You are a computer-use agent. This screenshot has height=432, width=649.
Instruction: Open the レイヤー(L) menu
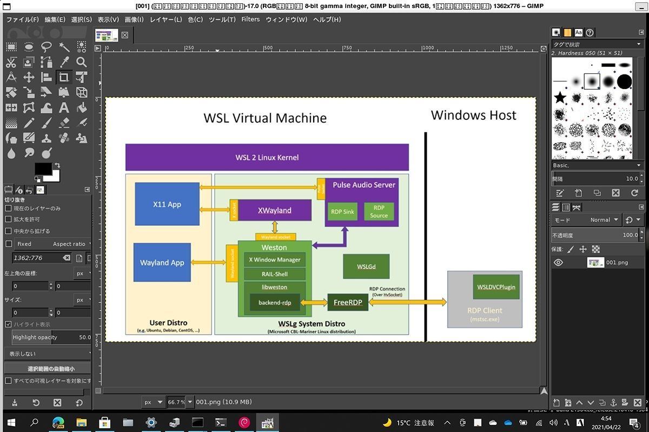[x=166, y=19]
